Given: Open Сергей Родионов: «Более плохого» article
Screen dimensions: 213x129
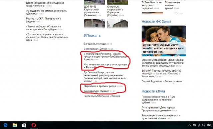Looking at the screenshot, I should click(162, 82).
